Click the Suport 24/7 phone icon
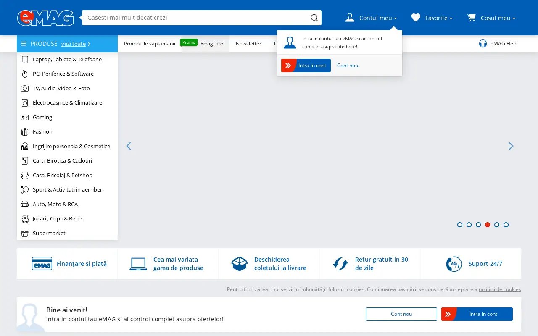The image size is (538, 336). (x=454, y=264)
